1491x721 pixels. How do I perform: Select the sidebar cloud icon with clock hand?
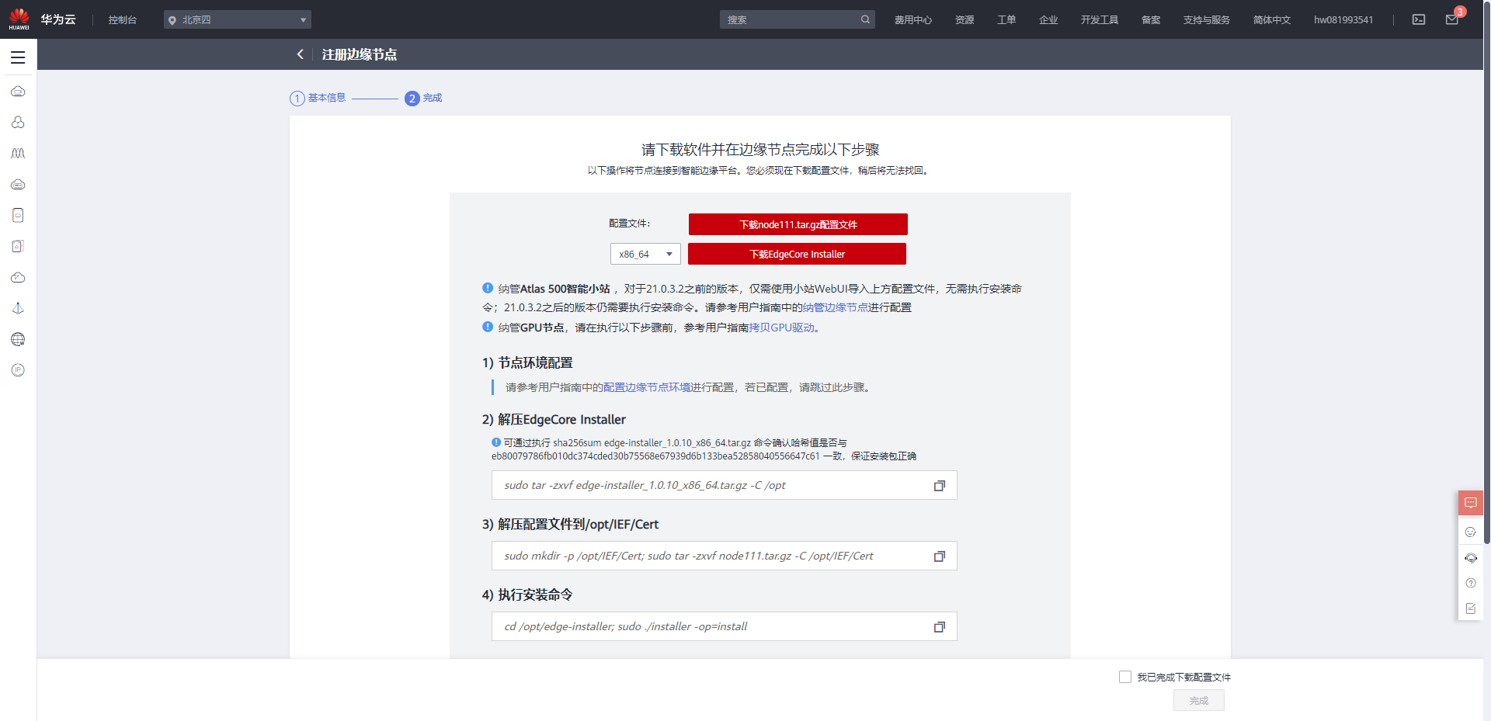18,277
